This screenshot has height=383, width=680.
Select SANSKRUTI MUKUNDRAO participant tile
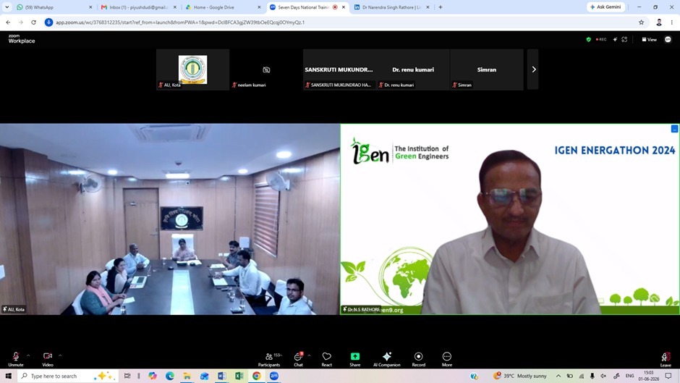pos(339,70)
